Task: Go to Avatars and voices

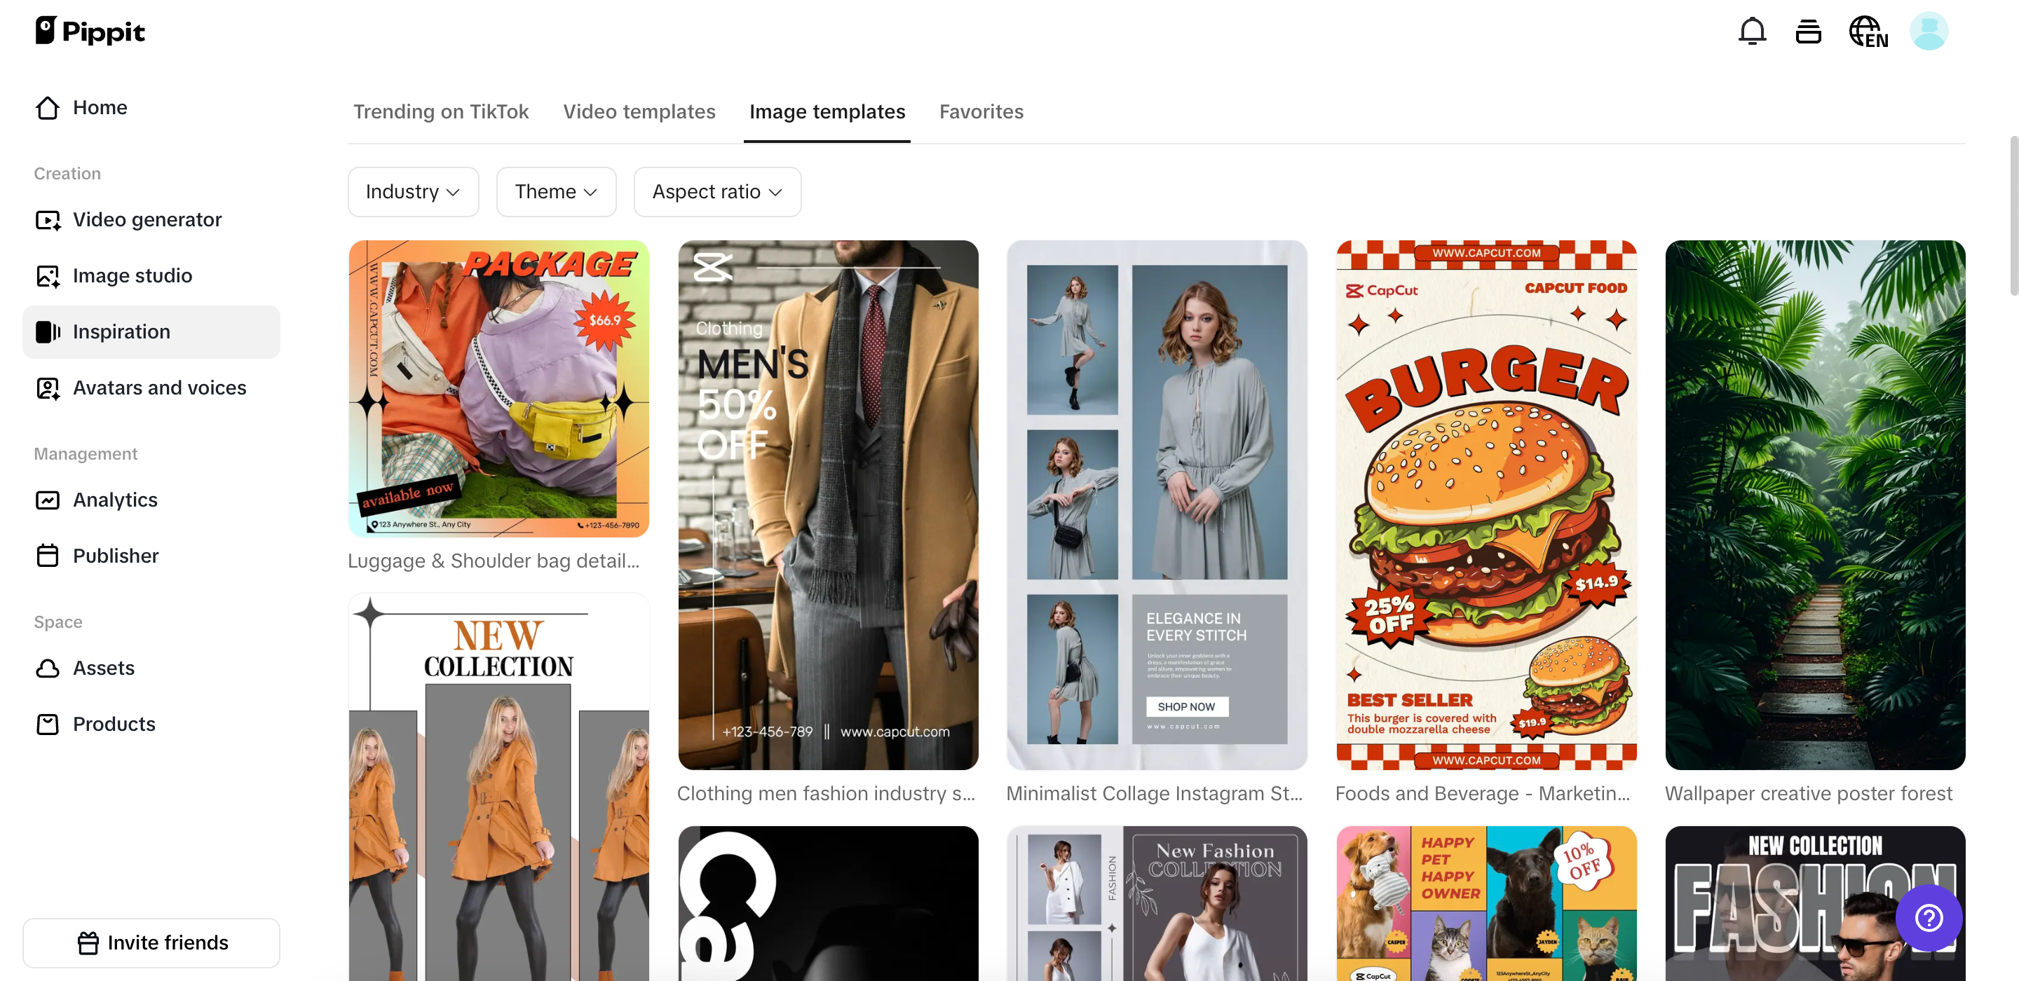Action: (159, 388)
